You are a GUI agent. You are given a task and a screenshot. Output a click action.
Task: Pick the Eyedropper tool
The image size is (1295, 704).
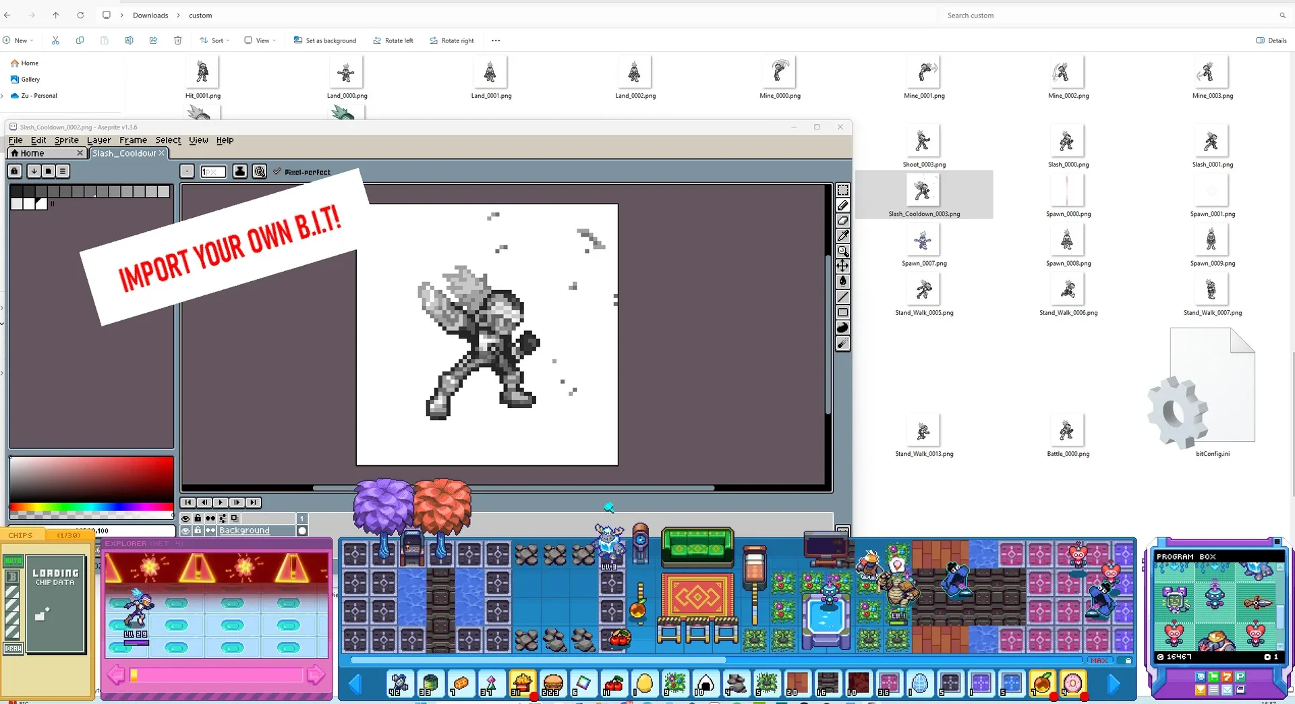tap(843, 236)
